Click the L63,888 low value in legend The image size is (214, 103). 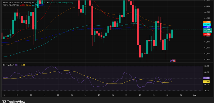coord(50,3)
